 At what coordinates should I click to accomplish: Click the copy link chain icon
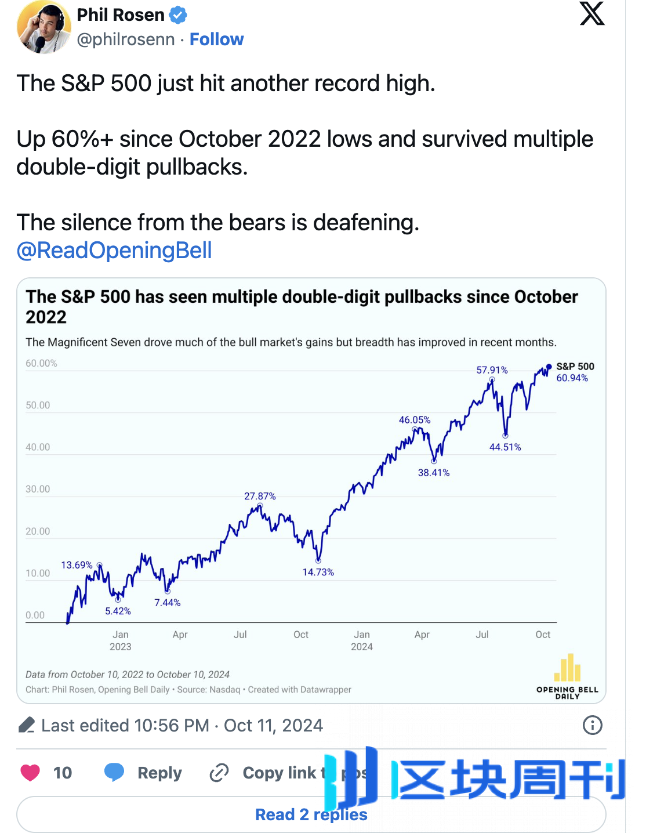[x=219, y=773]
